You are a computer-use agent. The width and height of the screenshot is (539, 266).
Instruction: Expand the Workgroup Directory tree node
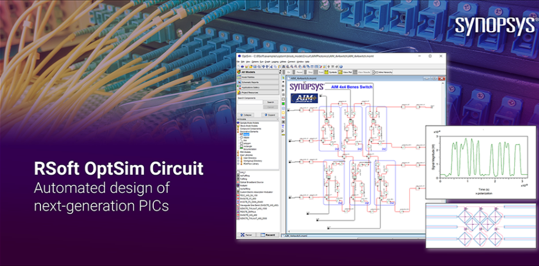tap(238, 161)
